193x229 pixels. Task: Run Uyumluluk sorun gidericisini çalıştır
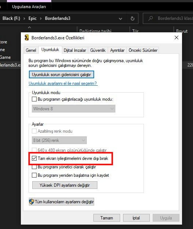coord(62,75)
